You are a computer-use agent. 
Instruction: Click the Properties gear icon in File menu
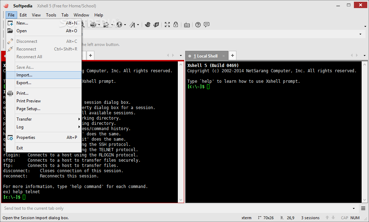[10, 137]
